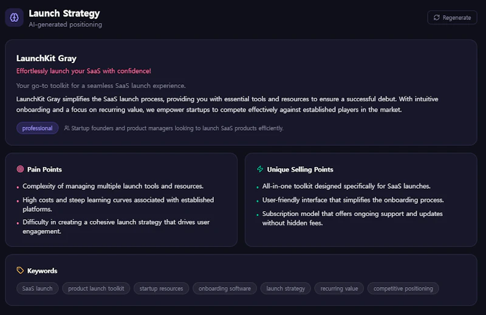Click the target icon next to Pain Points
The height and width of the screenshot is (315, 486).
click(x=20, y=169)
